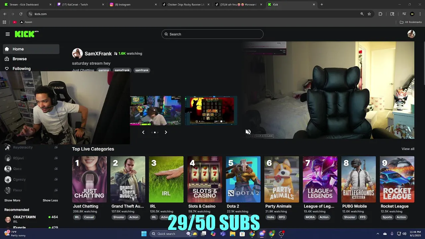Viewport: 425px width, 239px height.
Task: Click the Sports tag under Rocket League
Action: (x=387, y=217)
